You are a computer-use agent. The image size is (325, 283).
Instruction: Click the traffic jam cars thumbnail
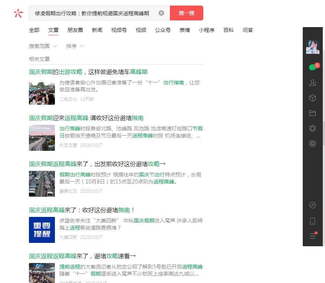pos(42,184)
